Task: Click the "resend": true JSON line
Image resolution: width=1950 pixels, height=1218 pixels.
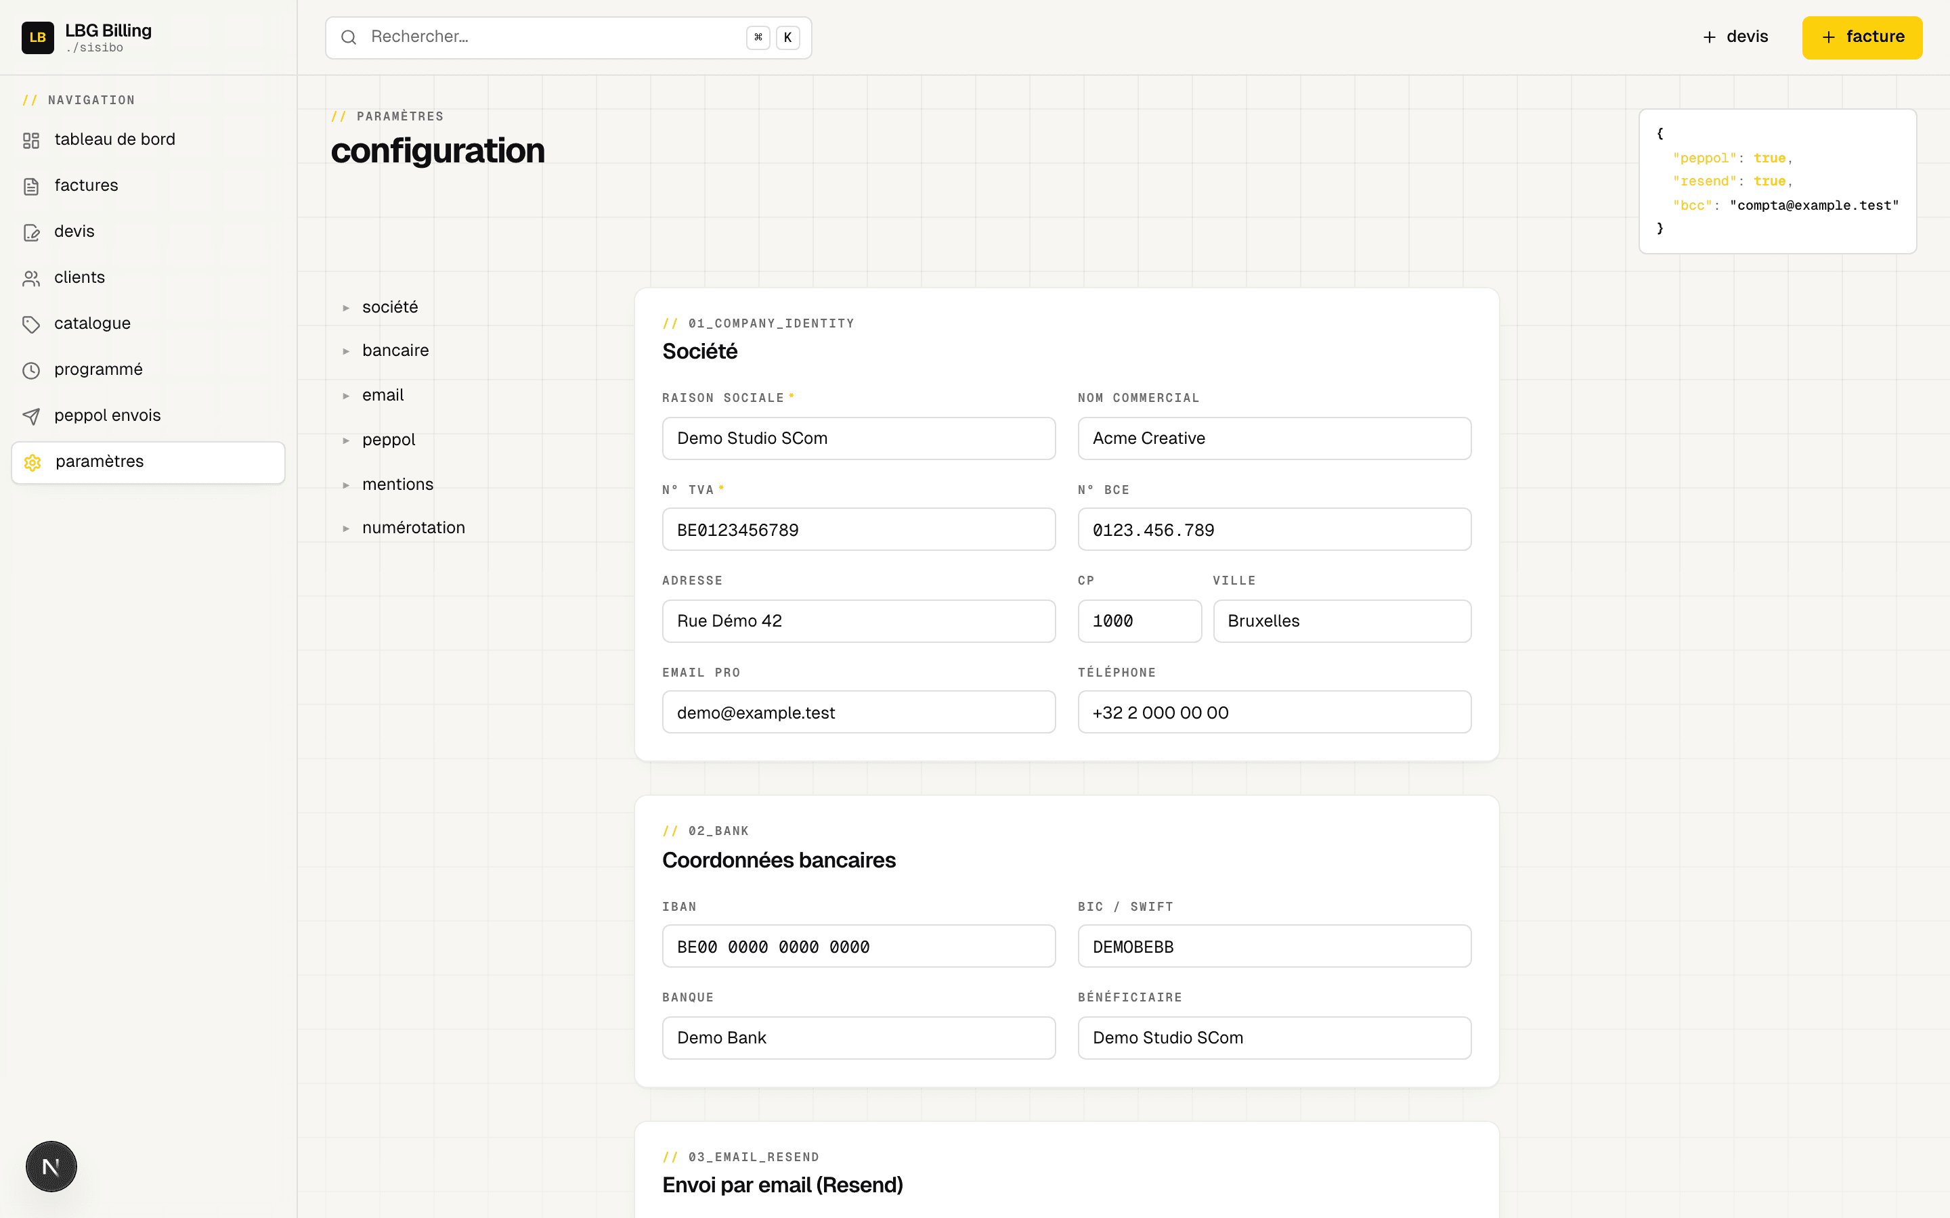Action: [x=1733, y=181]
